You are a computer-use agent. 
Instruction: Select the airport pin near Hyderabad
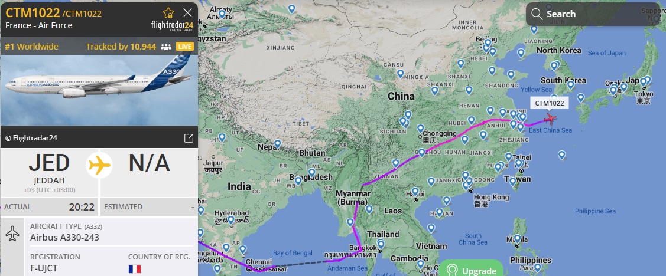230,220
